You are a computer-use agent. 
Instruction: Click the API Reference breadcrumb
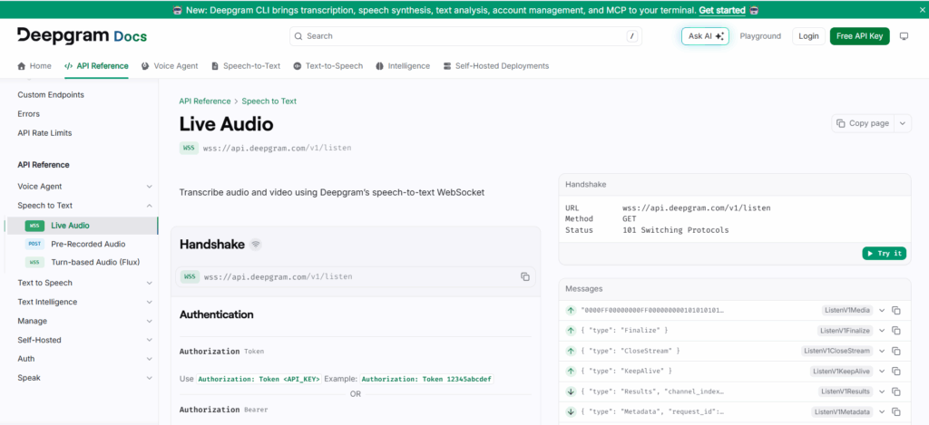(205, 101)
